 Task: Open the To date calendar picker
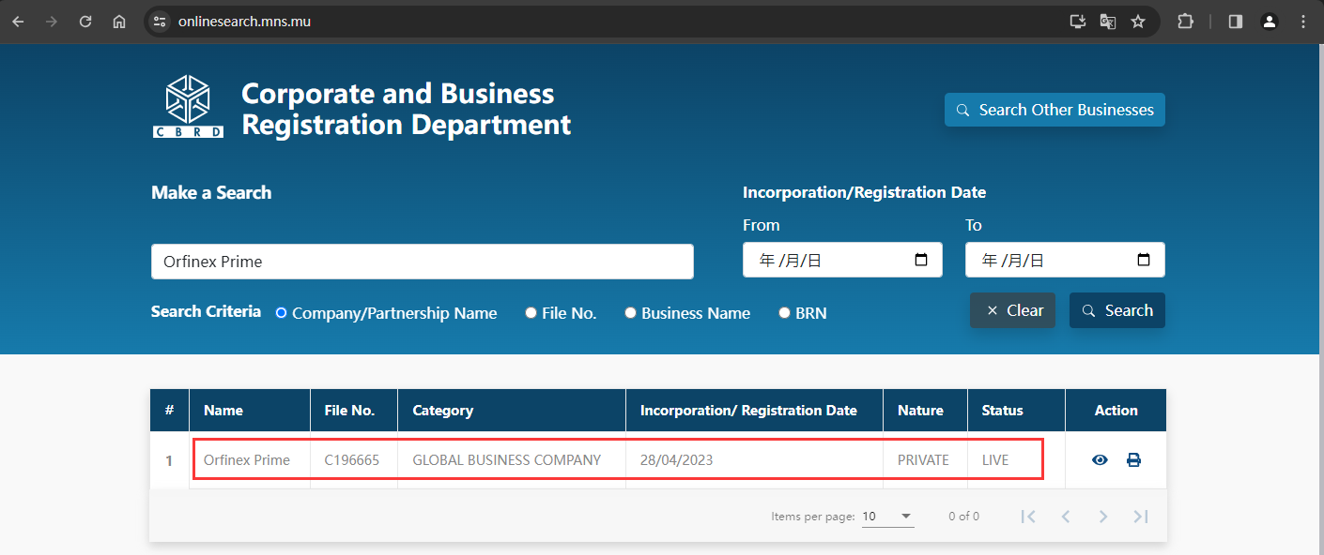(1144, 261)
